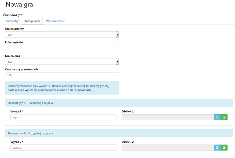
Task: Click the Element gry #2 panel header
Action: click(119, 133)
